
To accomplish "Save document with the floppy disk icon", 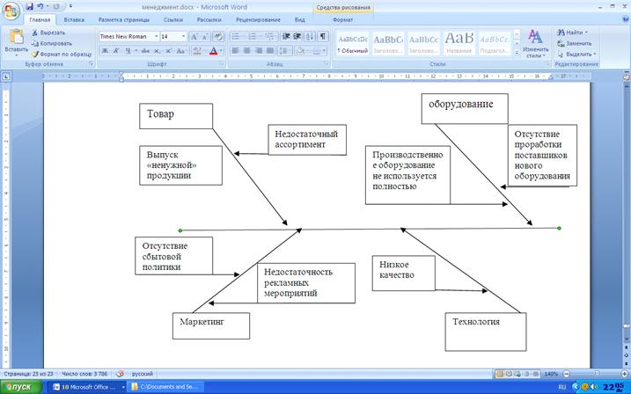I will tap(28, 5).
